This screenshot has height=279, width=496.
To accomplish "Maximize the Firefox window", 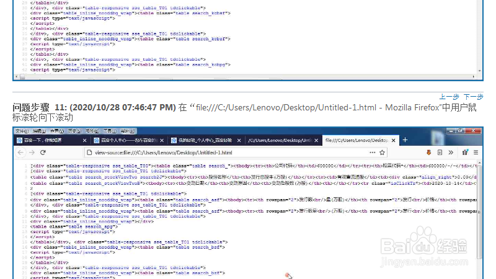I will tap(461, 130).
